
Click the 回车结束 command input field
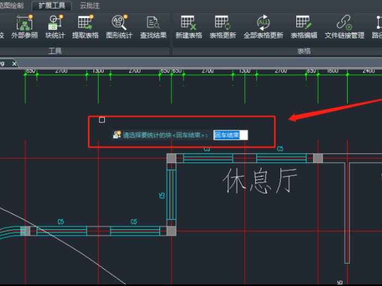(x=230, y=135)
